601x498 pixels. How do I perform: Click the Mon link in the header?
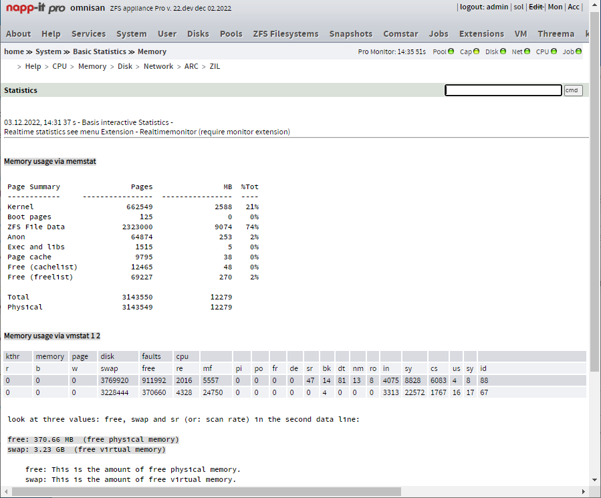[x=555, y=7]
